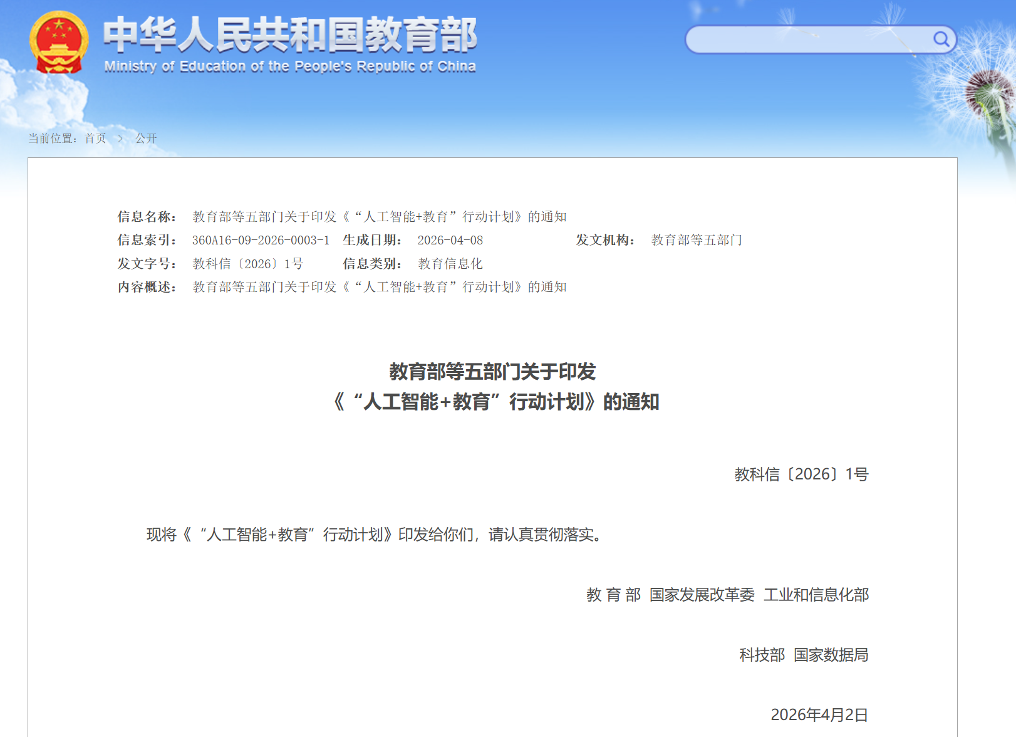Click the breadcrumb arrow separator
The height and width of the screenshot is (737, 1016).
[x=120, y=139]
